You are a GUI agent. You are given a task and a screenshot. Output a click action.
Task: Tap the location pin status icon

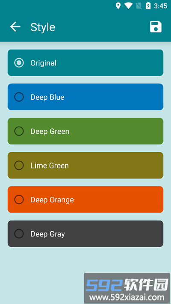[x=118, y=6]
